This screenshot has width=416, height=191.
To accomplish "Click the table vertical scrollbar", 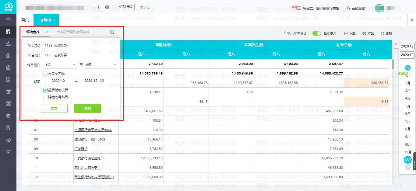I will 393,64.
